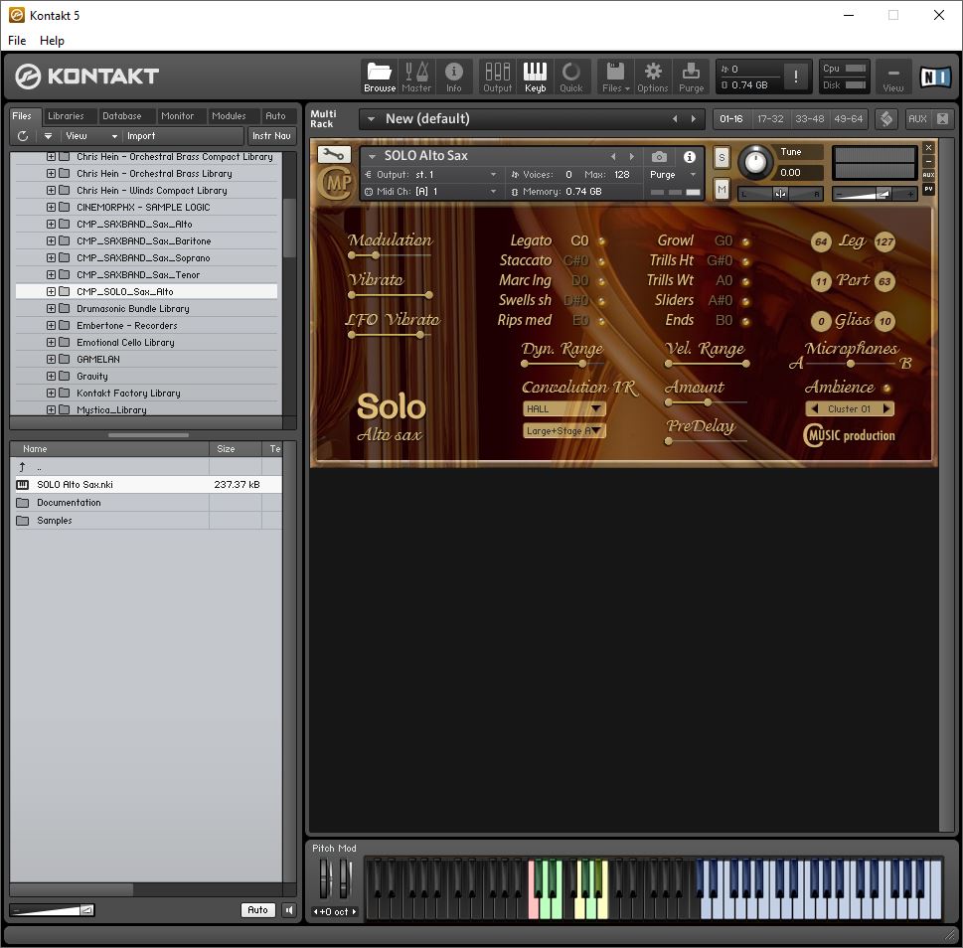
Task: Open instrument edit wrench icon
Action: (x=334, y=154)
